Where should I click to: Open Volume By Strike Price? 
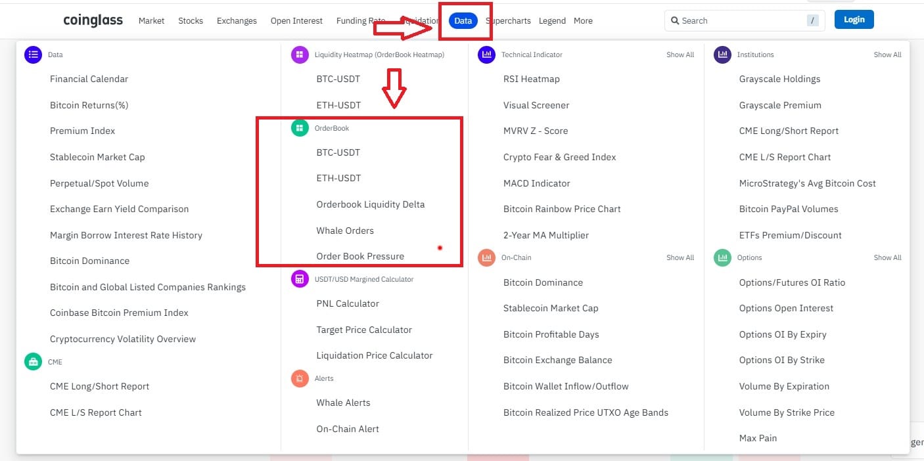[787, 412]
